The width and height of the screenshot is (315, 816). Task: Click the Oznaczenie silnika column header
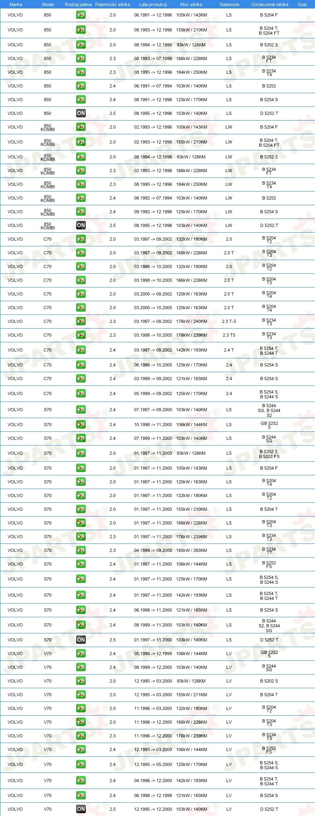[x=269, y=4]
